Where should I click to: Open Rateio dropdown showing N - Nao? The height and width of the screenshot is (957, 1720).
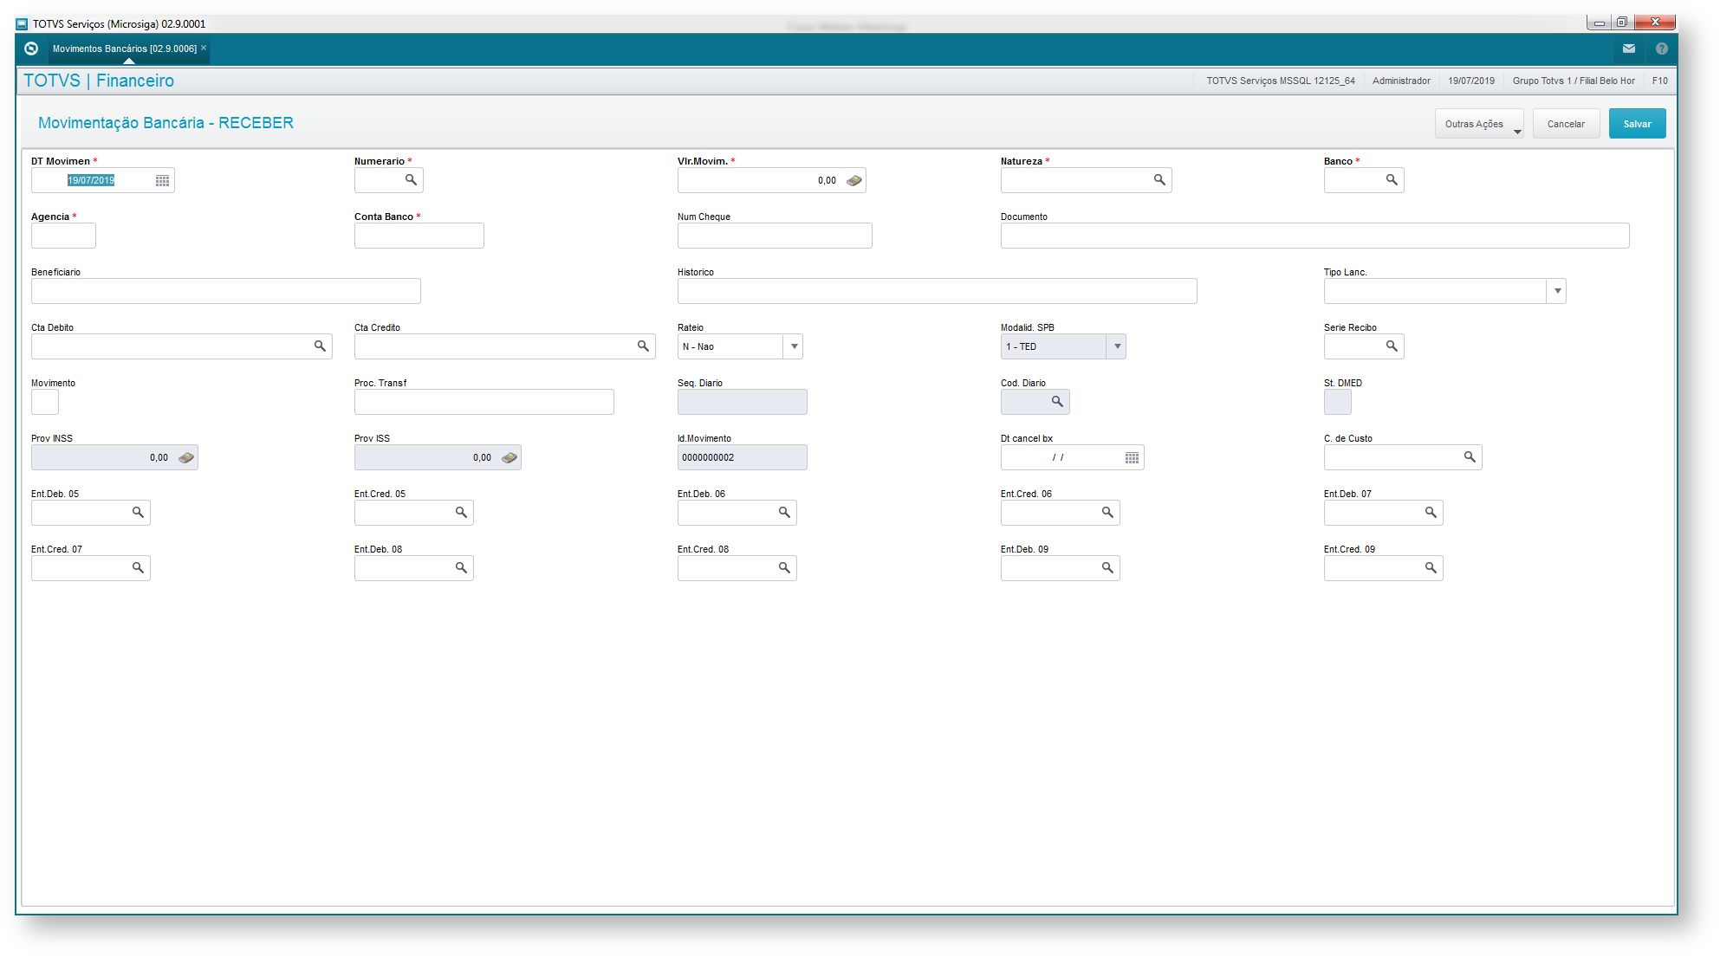[x=794, y=346]
